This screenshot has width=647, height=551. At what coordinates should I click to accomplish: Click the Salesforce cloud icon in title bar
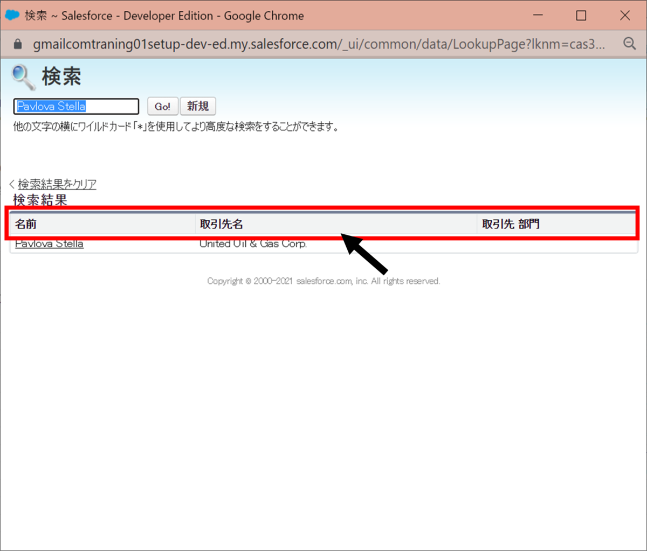click(x=12, y=16)
